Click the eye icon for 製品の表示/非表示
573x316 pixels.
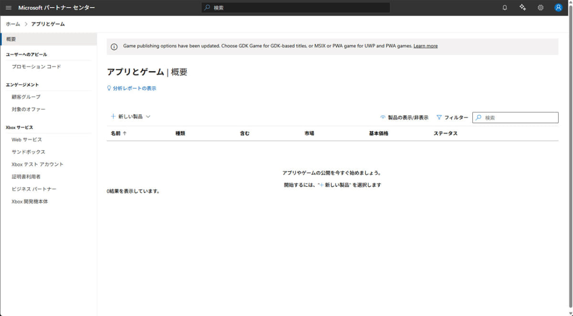click(x=382, y=117)
